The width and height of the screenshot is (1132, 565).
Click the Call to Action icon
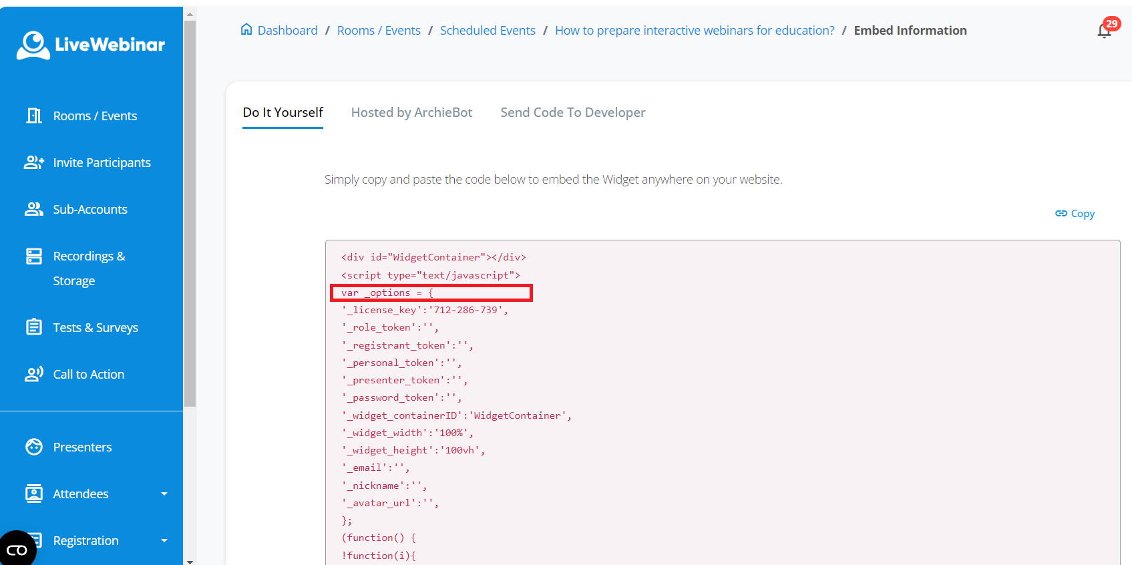click(x=34, y=374)
